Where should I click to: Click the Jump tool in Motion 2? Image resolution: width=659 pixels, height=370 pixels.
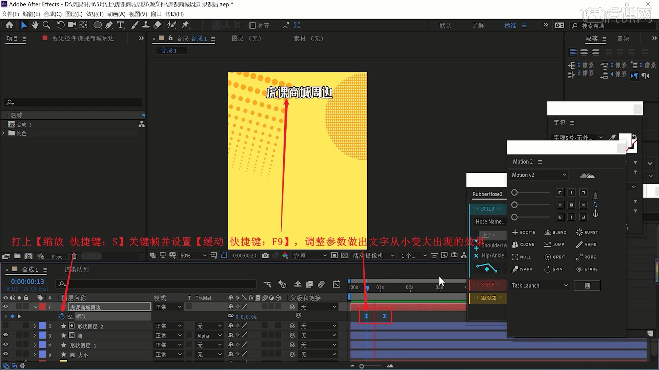click(554, 245)
